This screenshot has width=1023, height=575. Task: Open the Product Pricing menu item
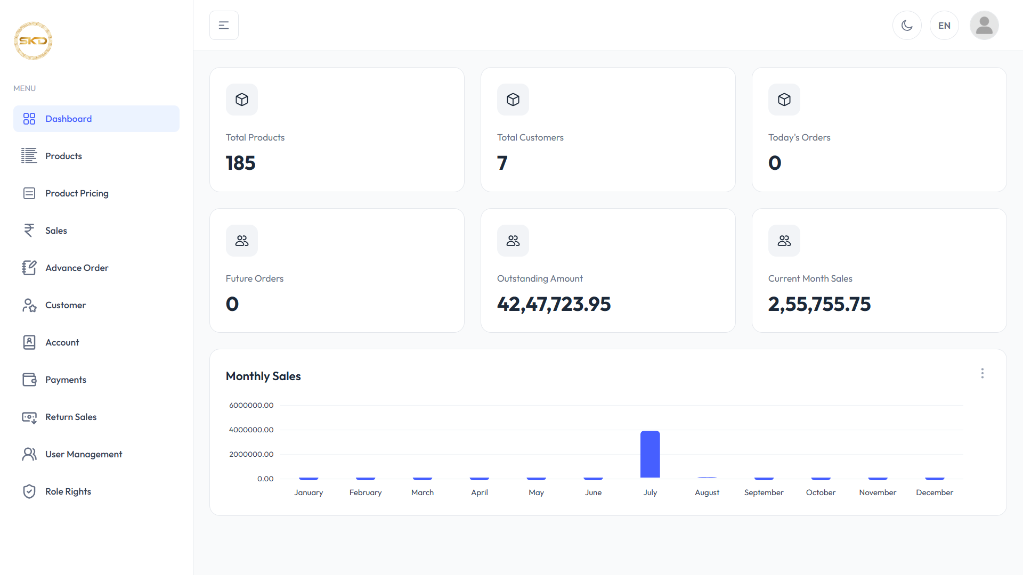tap(96, 193)
